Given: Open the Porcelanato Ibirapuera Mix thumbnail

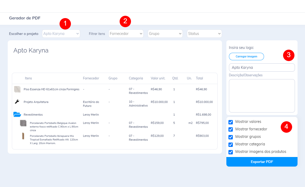Looking at the screenshot, I should coord(23,136).
